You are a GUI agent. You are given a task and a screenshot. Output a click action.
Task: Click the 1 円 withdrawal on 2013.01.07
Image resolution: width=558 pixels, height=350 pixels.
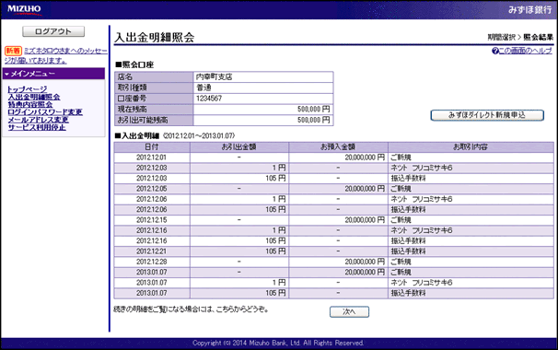coord(279,283)
